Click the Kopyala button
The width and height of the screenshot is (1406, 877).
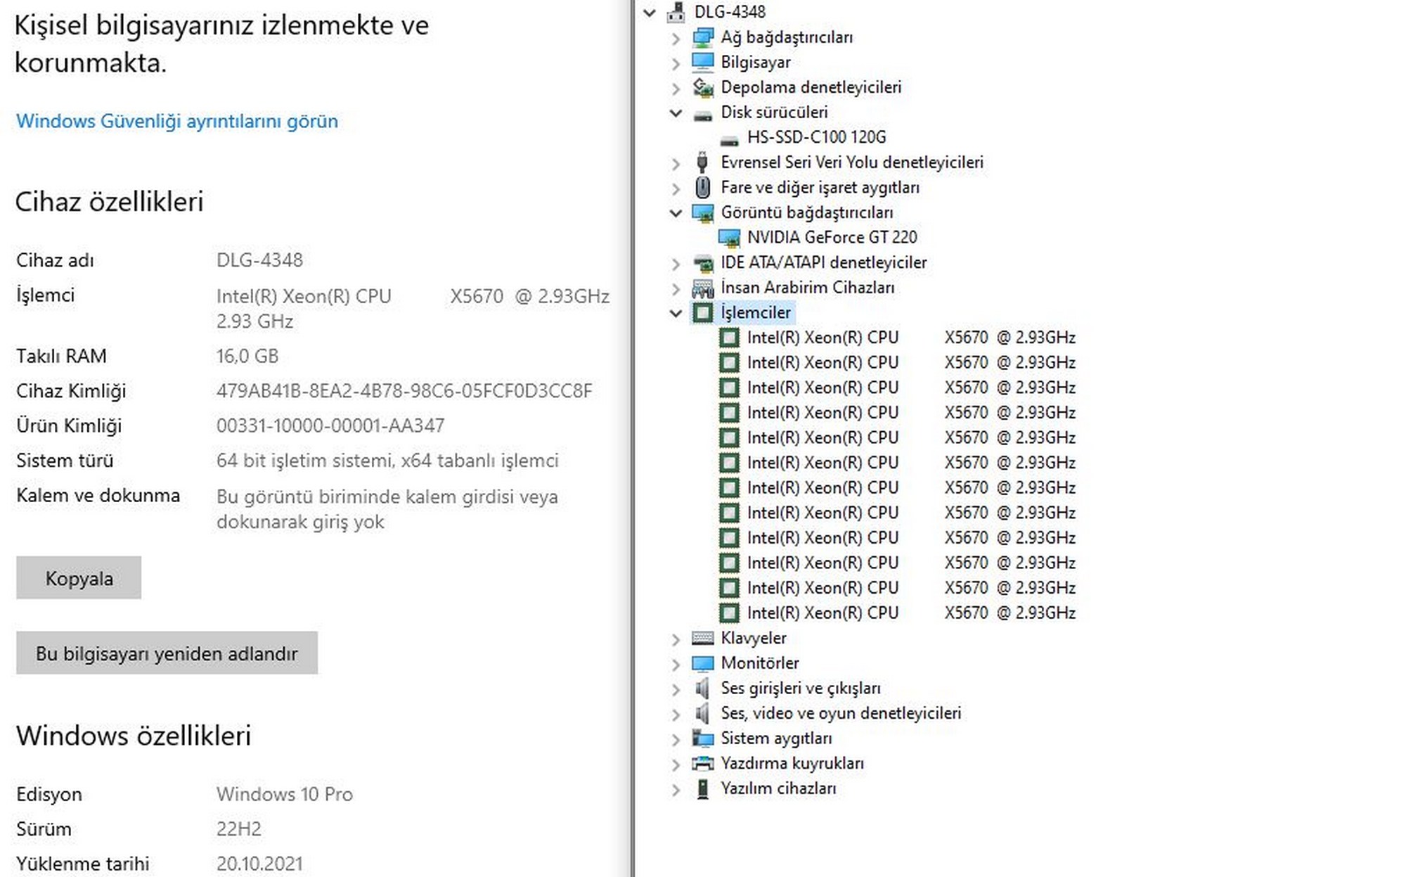[79, 578]
